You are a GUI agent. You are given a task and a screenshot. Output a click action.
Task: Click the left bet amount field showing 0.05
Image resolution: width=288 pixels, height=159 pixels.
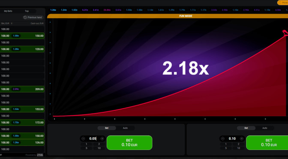click(x=93, y=138)
